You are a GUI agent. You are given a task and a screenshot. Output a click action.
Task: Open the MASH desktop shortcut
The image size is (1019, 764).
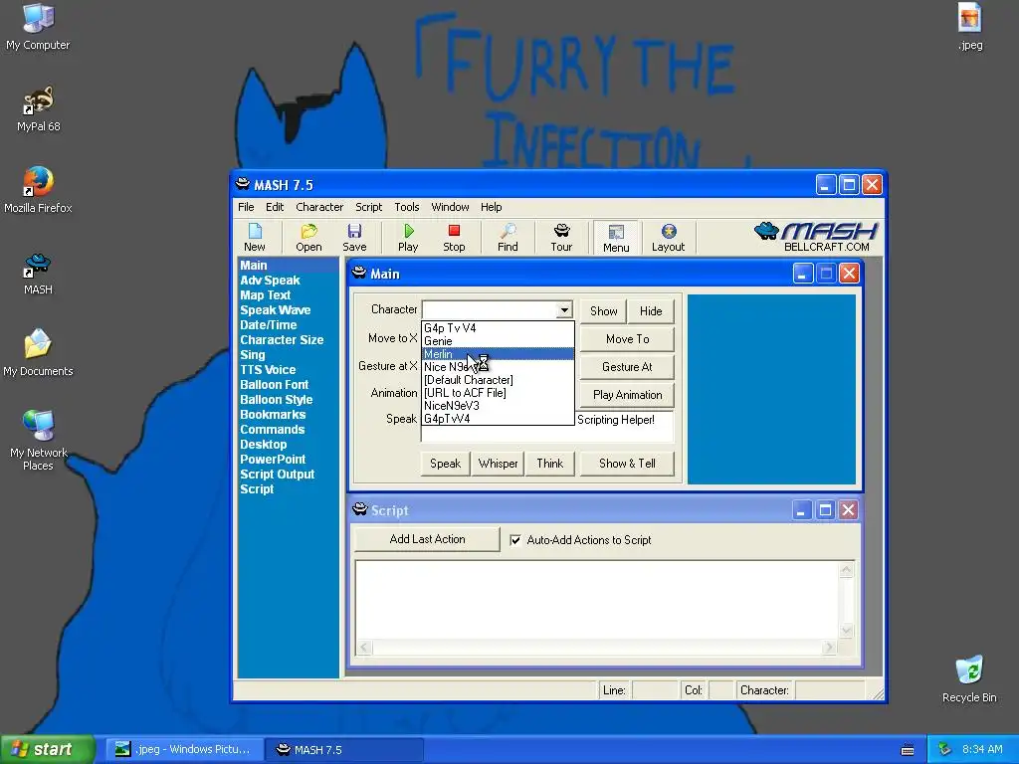click(38, 273)
